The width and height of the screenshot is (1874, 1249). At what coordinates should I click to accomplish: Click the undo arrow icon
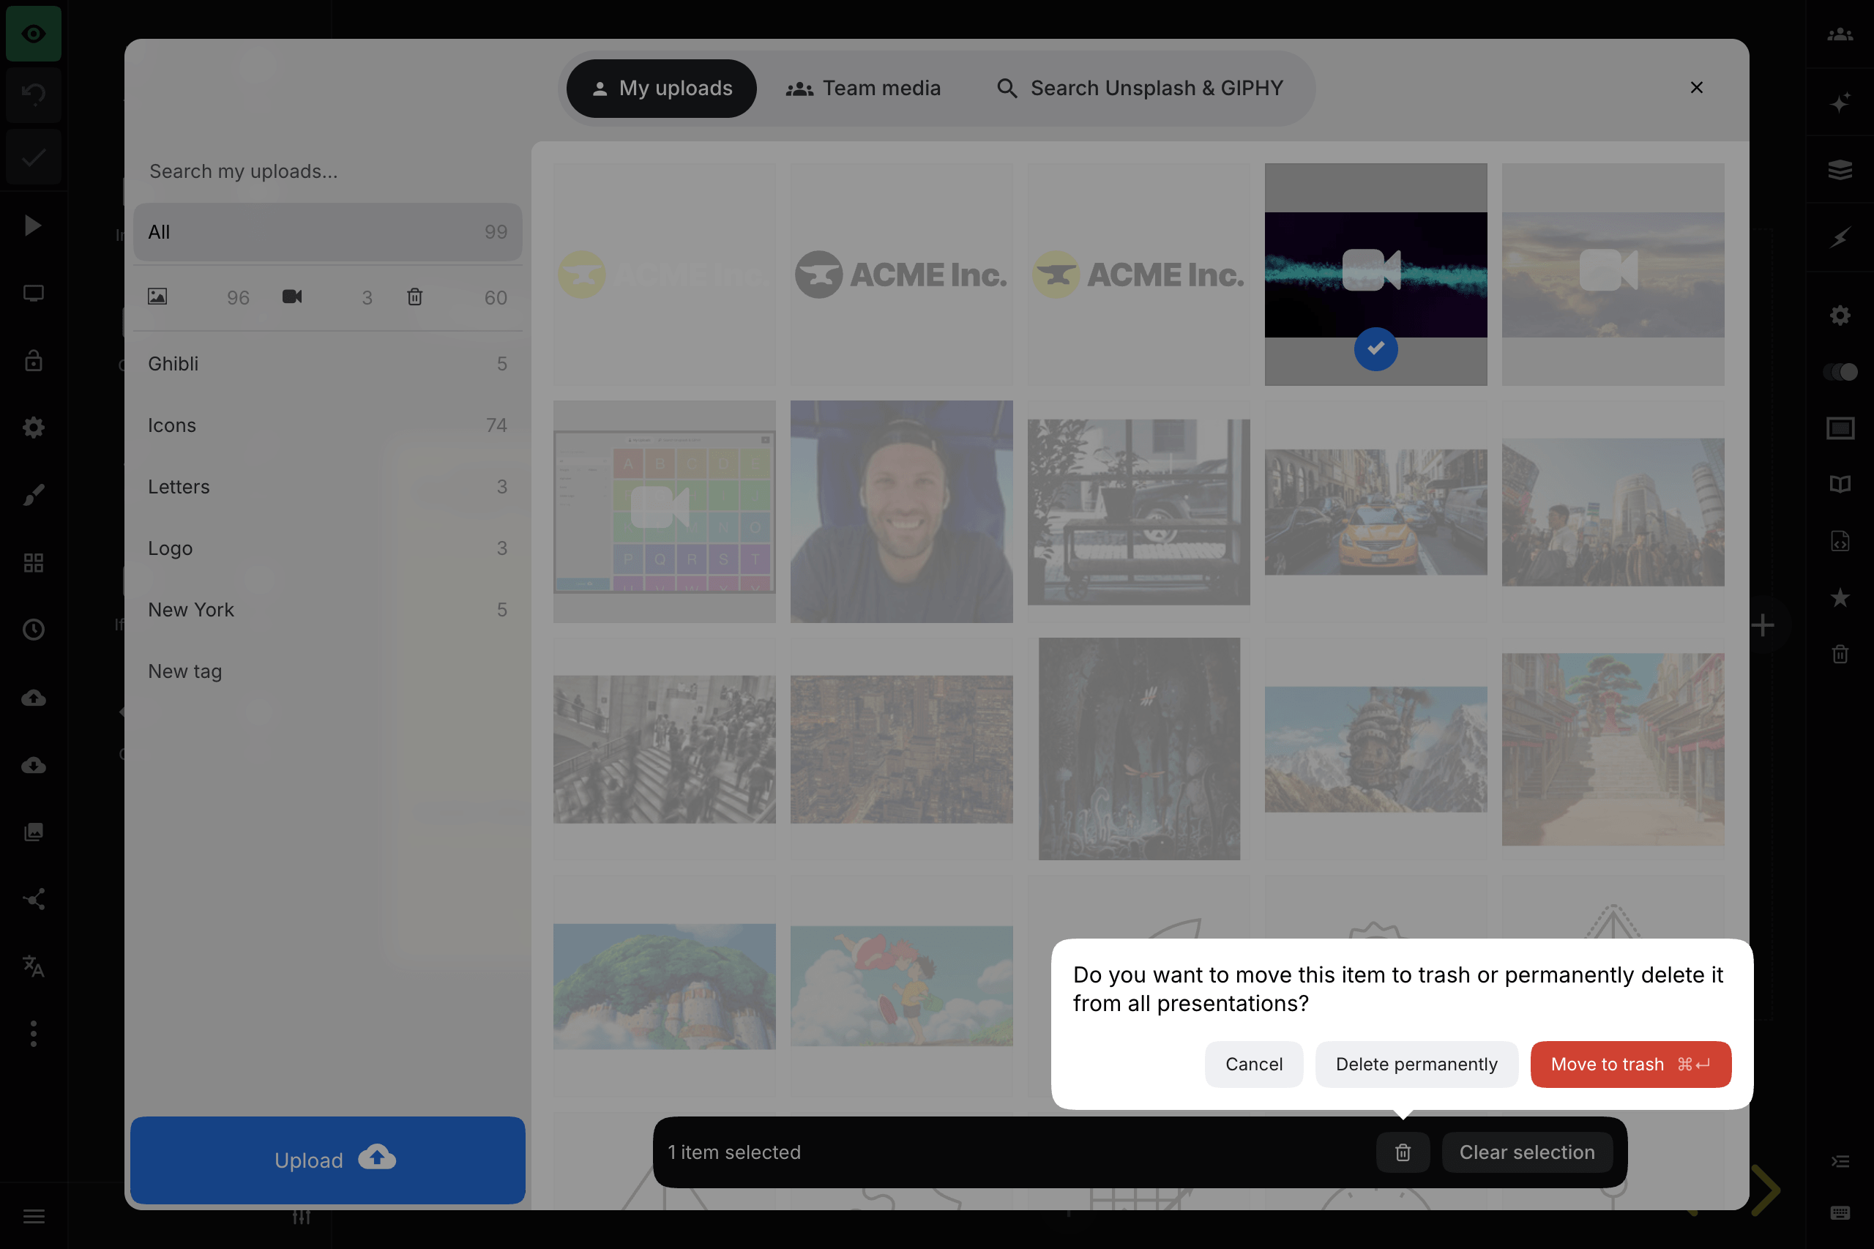click(x=34, y=94)
